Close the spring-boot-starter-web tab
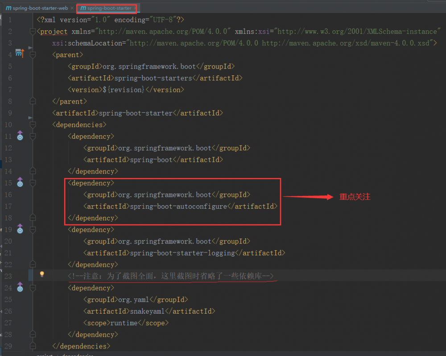The height and width of the screenshot is (356, 446). [x=72, y=8]
